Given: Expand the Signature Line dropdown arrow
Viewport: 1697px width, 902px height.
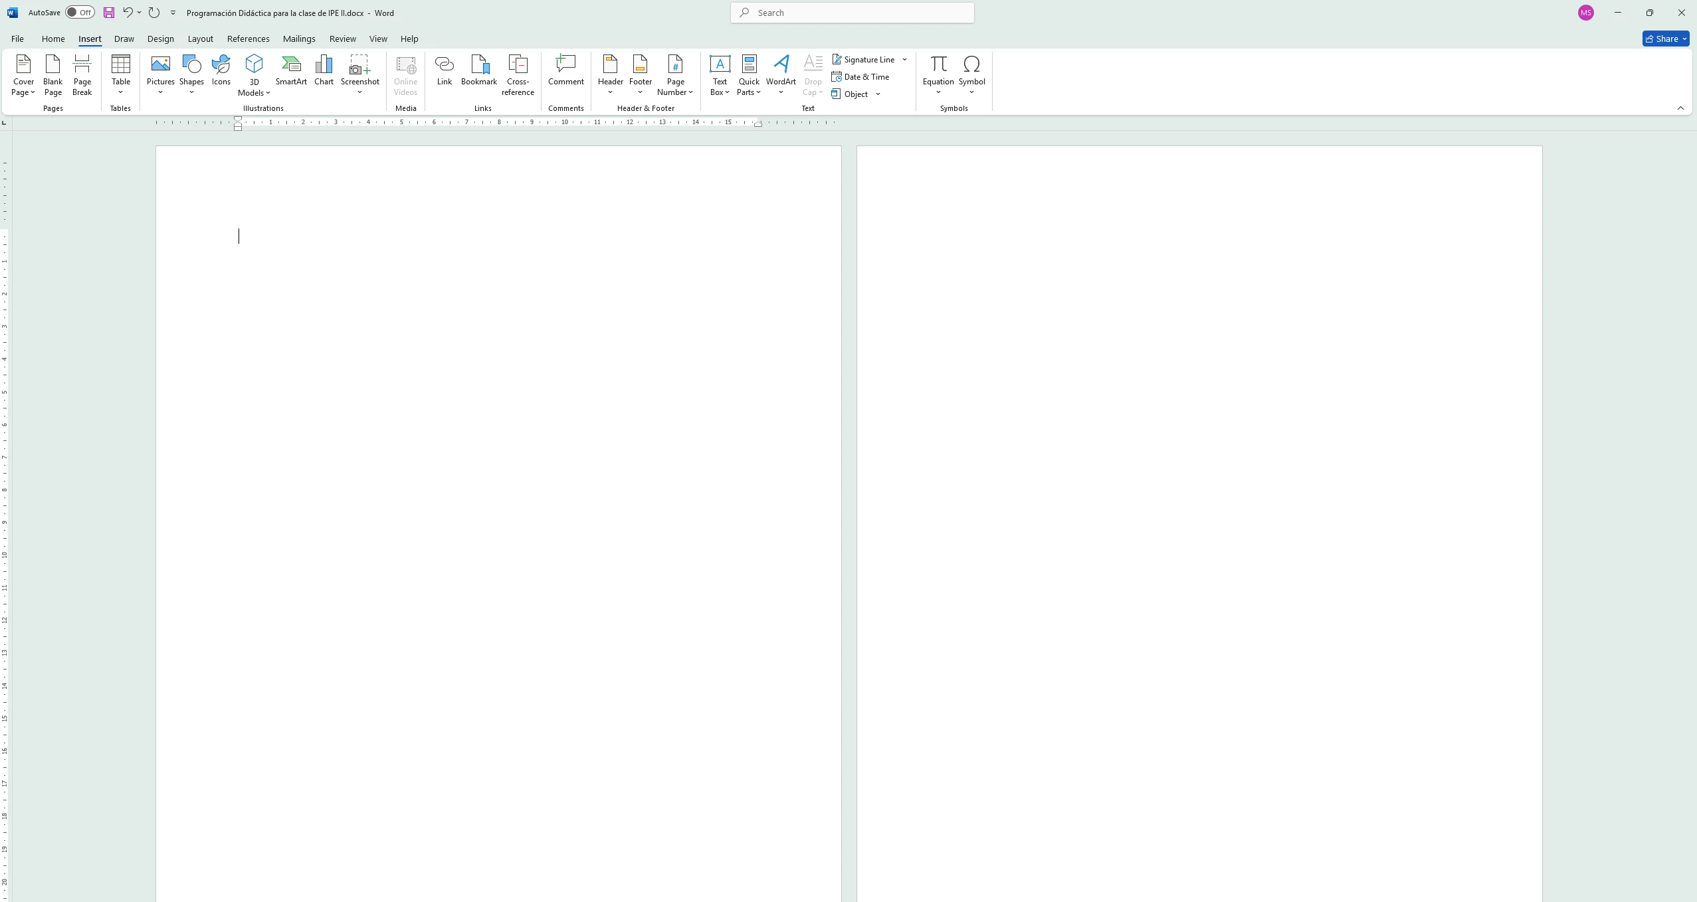Looking at the screenshot, I should pos(904,60).
